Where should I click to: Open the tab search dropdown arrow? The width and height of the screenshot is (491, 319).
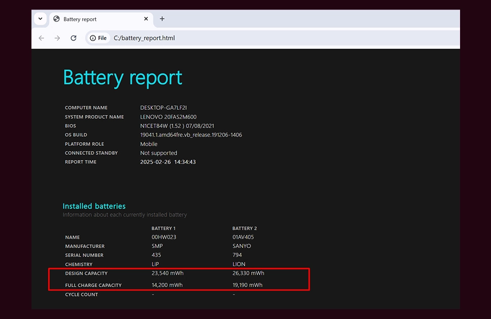(41, 19)
